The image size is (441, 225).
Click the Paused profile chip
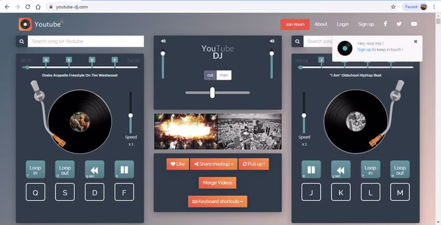(x=416, y=7)
